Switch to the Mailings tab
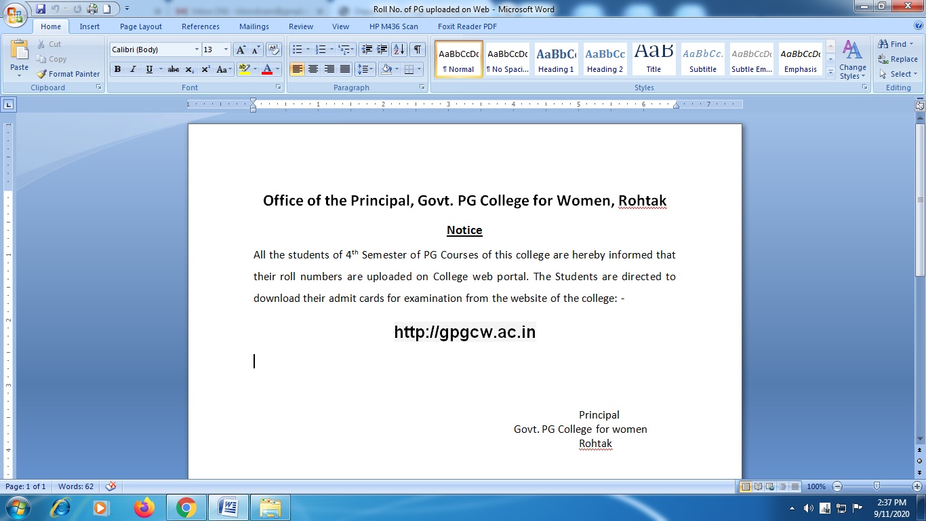Screen dimensions: 926x521 point(254,26)
